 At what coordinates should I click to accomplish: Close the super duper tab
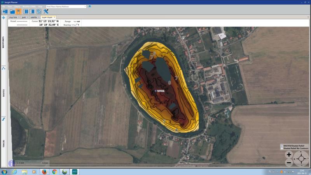tap(54, 17)
